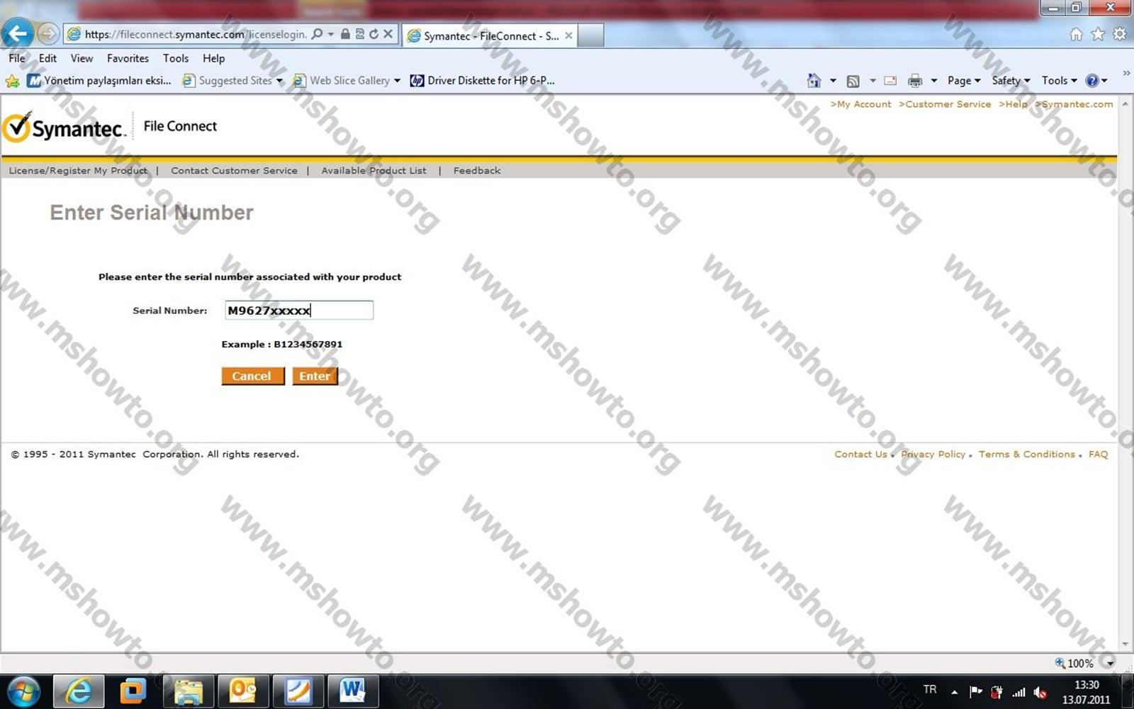Open the Page dropdown menu
Image resolution: width=1134 pixels, height=709 pixels.
click(x=964, y=81)
